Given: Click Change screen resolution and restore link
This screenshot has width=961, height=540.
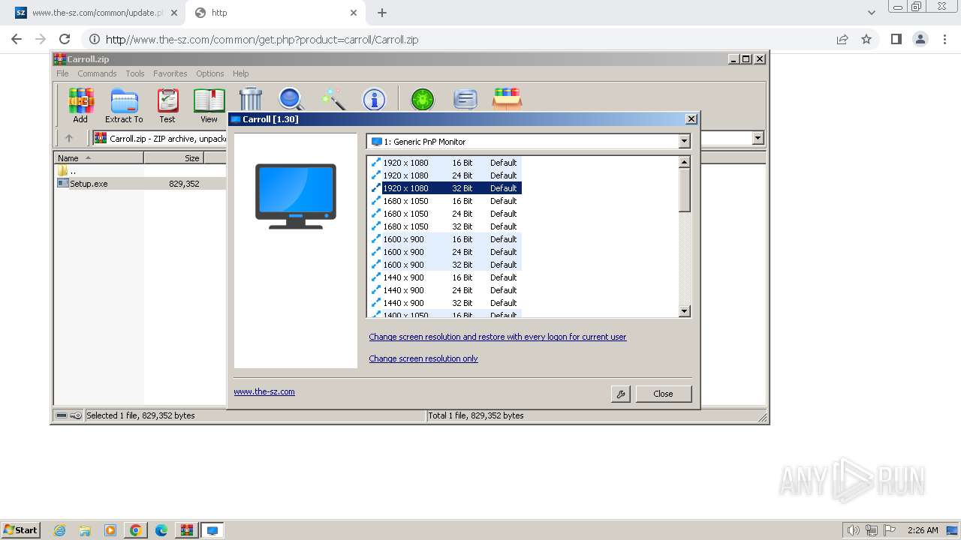Looking at the screenshot, I should 498,337.
